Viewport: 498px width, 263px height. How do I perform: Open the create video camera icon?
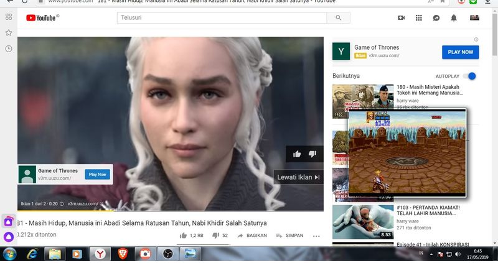401,18
